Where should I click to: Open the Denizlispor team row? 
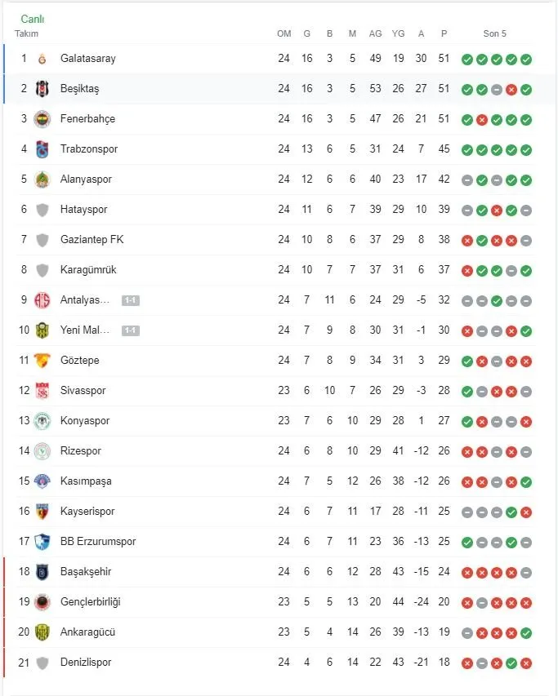[85, 663]
